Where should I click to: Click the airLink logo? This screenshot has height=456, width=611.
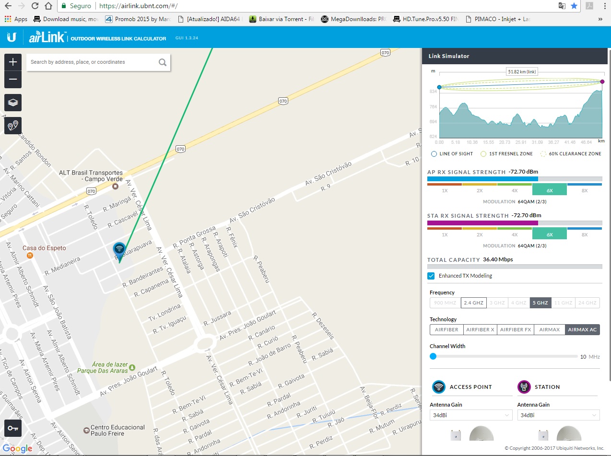[47, 37]
